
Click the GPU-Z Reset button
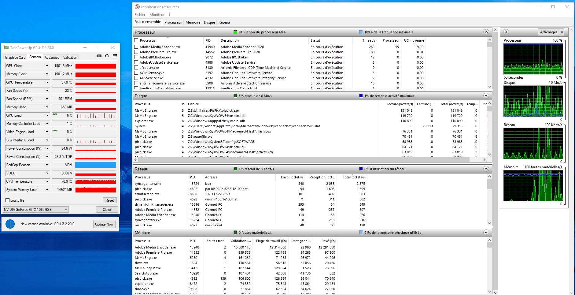(109, 200)
